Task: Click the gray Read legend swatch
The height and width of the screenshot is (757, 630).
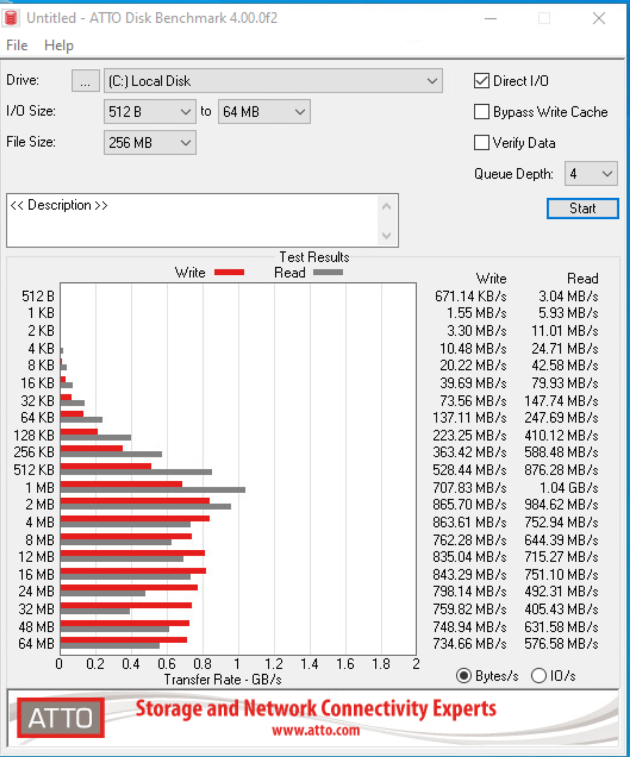Action: (328, 272)
